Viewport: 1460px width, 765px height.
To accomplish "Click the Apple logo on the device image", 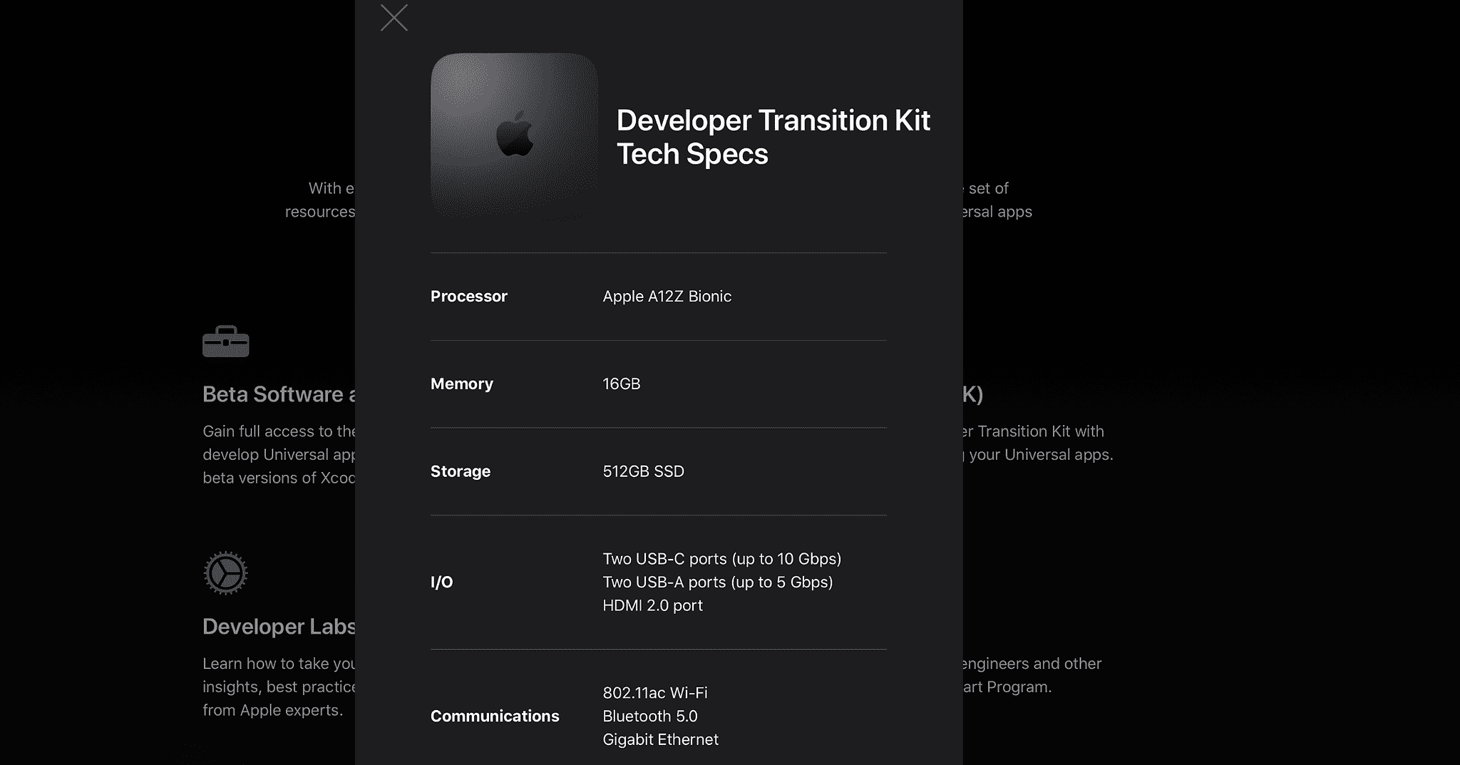I will coord(515,135).
